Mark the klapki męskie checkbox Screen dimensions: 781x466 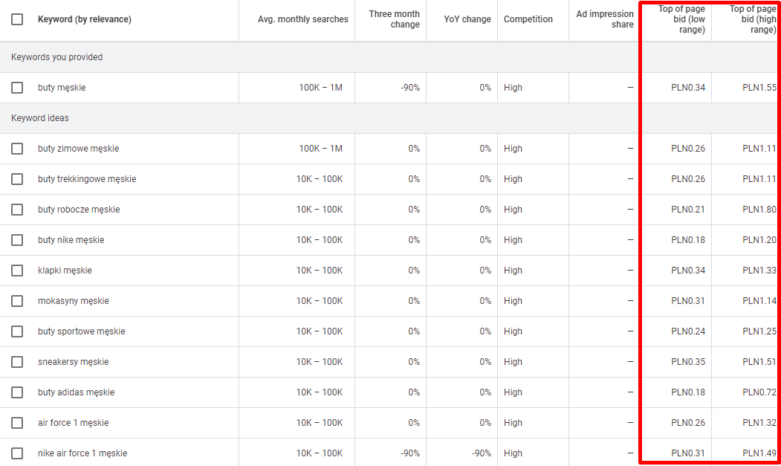(17, 271)
